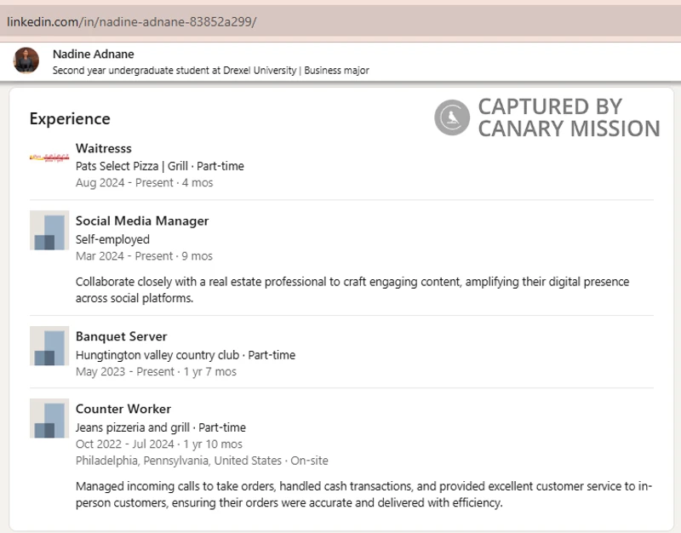Viewport: 681px width, 533px height.
Task: Click the LinkedIn URL in the address bar
Action: (x=132, y=21)
